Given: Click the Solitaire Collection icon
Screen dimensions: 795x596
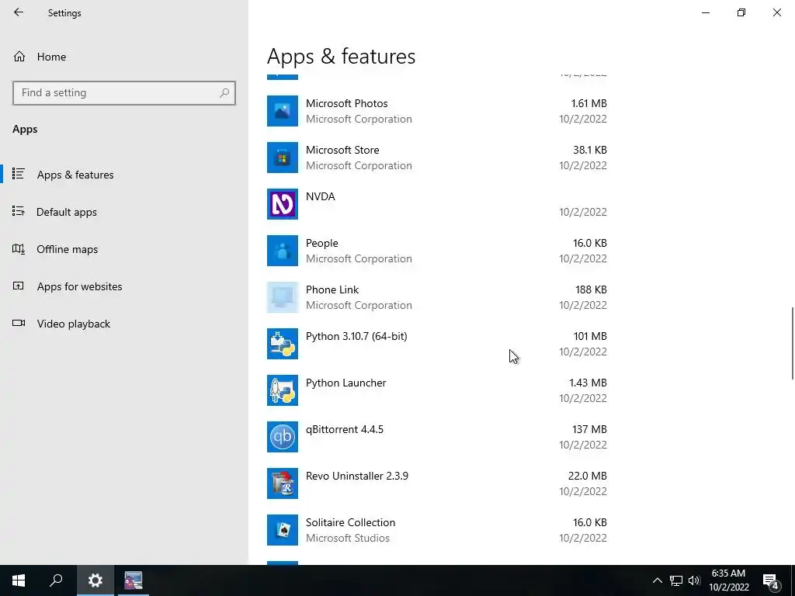Looking at the screenshot, I should pyautogui.click(x=283, y=531).
